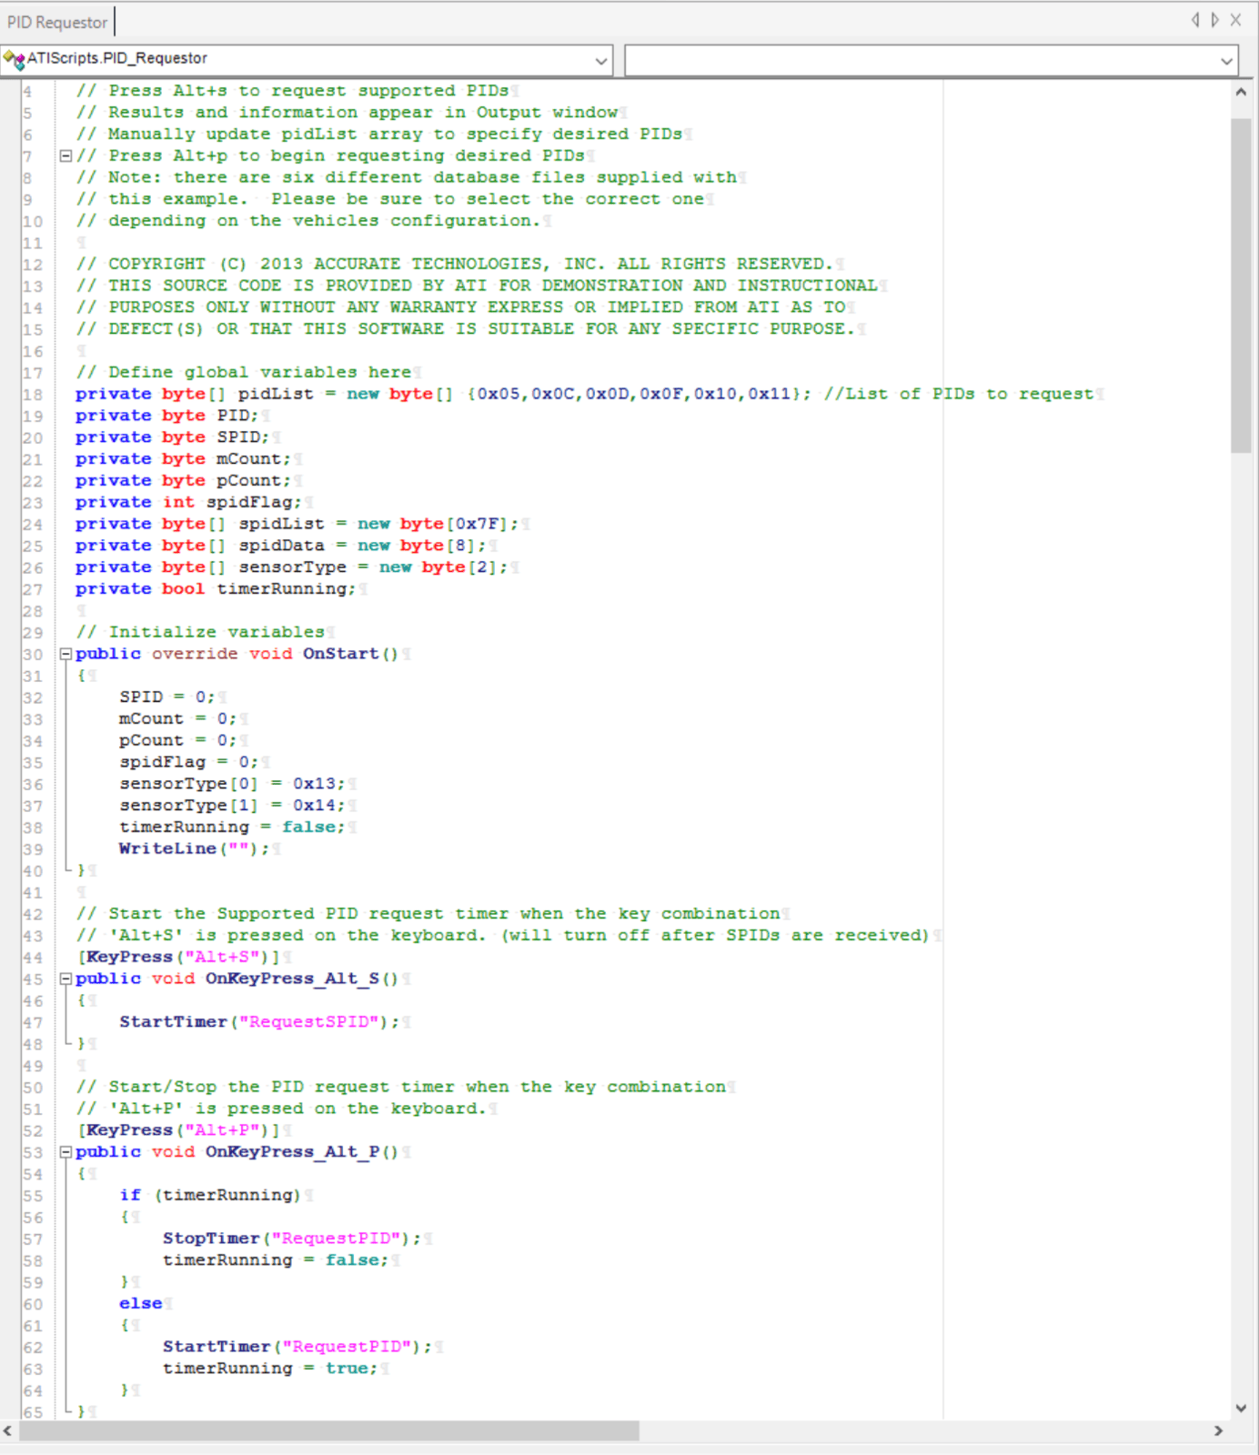Screen dimensions: 1259x1455
Task: Collapse the comment block at line 7
Action: pyautogui.click(x=65, y=156)
